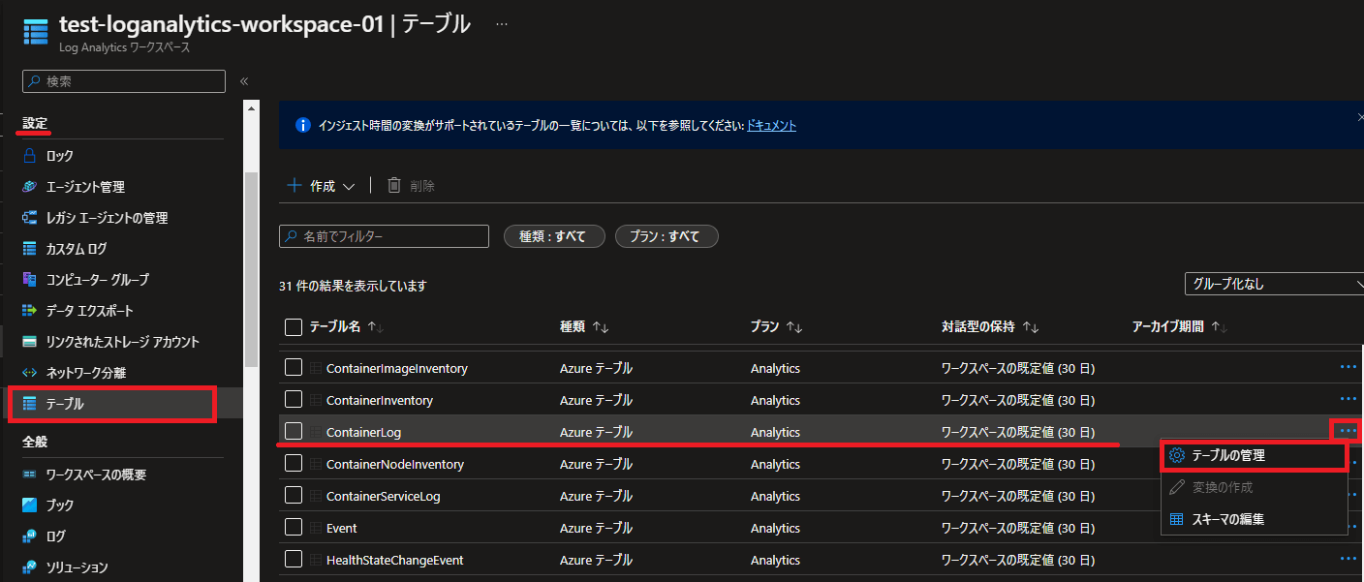Select テーブル icon in settings sidebar
Image resolution: width=1364 pixels, height=582 pixels.
pos(30,404)
